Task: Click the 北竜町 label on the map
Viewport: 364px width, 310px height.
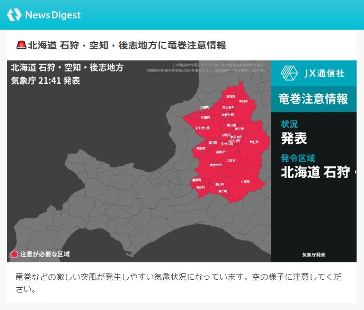Action: point(205,108)
